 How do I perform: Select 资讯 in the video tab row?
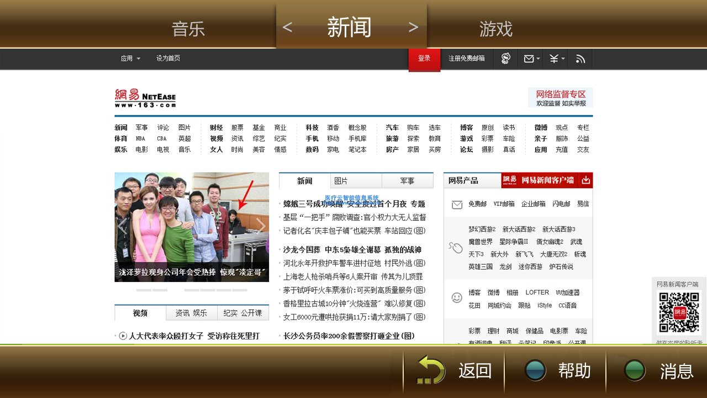pos(183,313)
